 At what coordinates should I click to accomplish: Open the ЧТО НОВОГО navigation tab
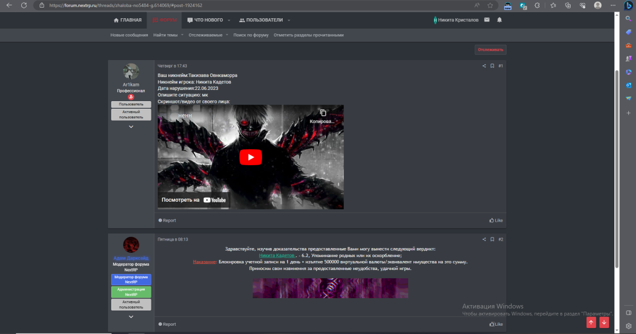point(206,20)
